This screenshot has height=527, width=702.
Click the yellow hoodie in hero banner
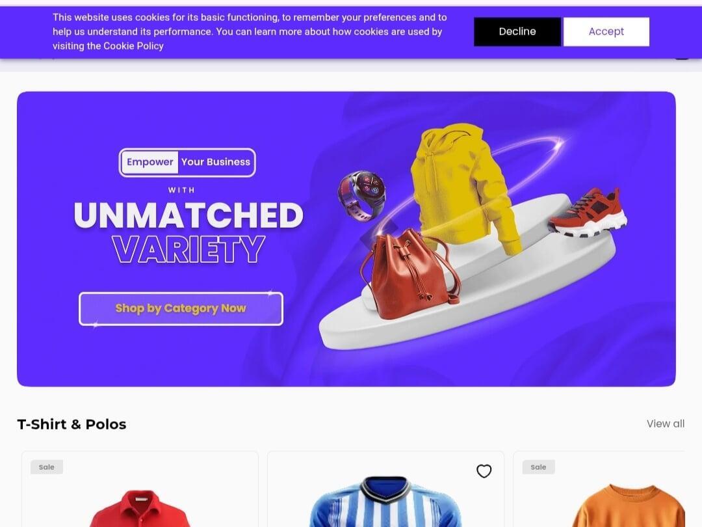465,188
